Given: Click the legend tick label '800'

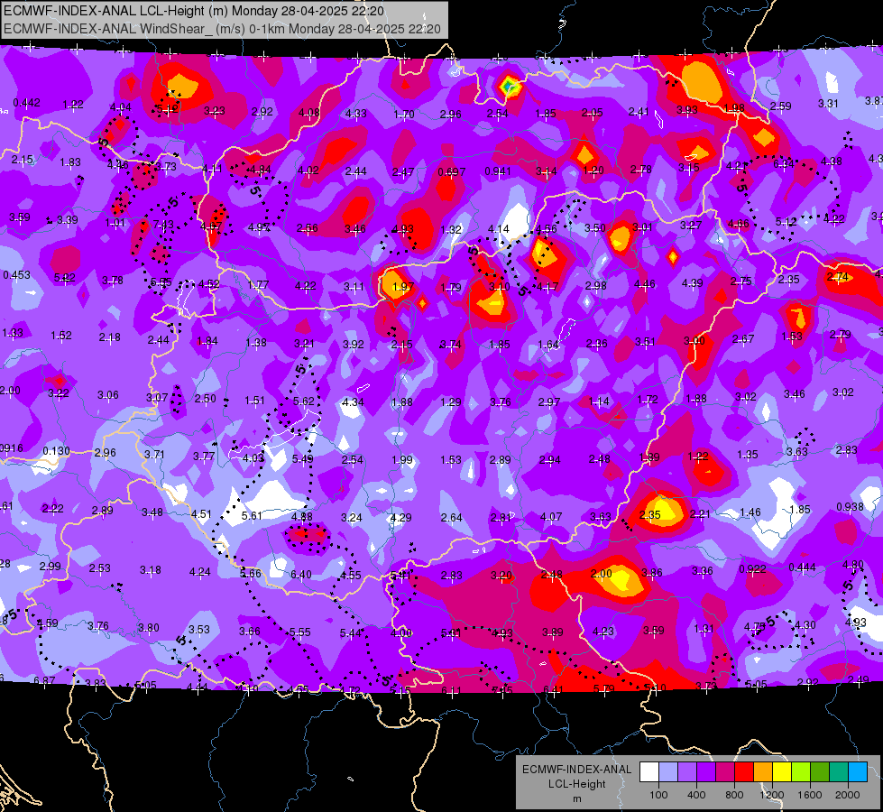Looking at the screenshot, I should [x=734, y=795].
